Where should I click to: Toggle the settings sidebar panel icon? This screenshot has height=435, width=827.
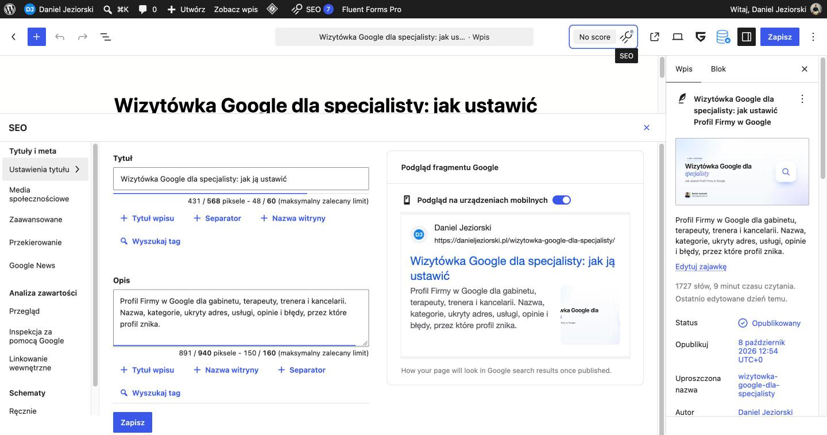[747, 37]
